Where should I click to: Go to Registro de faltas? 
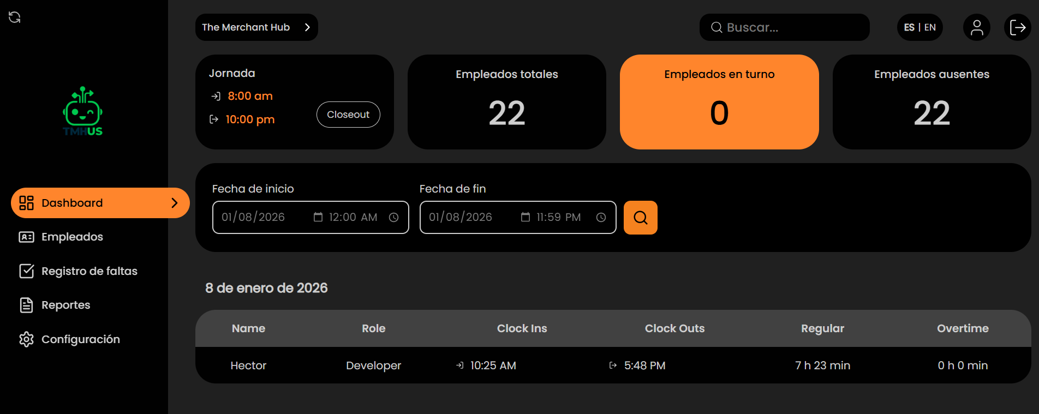[x=89, y=271]
